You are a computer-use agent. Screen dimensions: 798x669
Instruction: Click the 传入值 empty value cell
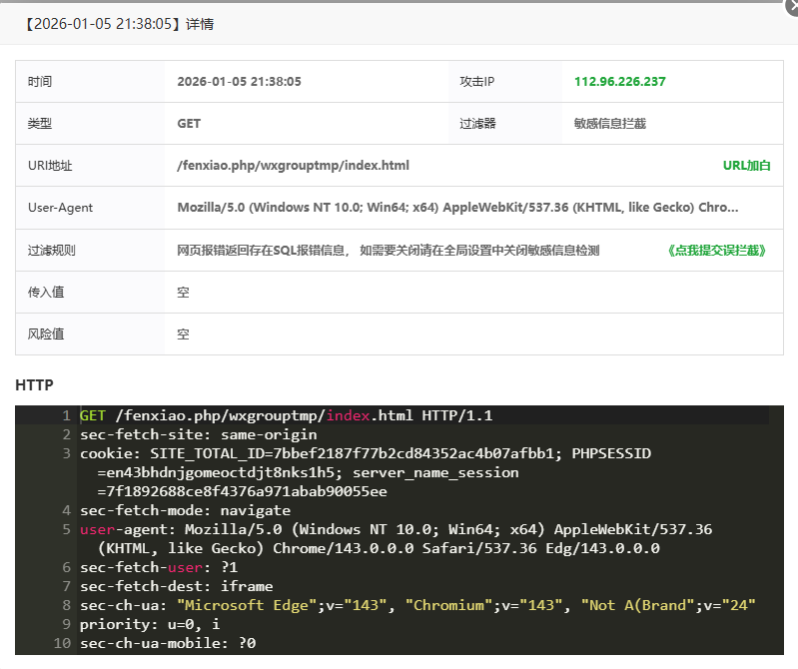point(183,293)
